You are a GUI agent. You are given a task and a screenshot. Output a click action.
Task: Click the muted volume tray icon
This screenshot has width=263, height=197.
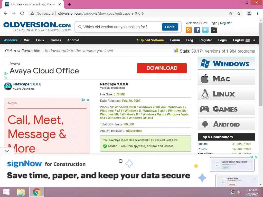tap(239, 192)
